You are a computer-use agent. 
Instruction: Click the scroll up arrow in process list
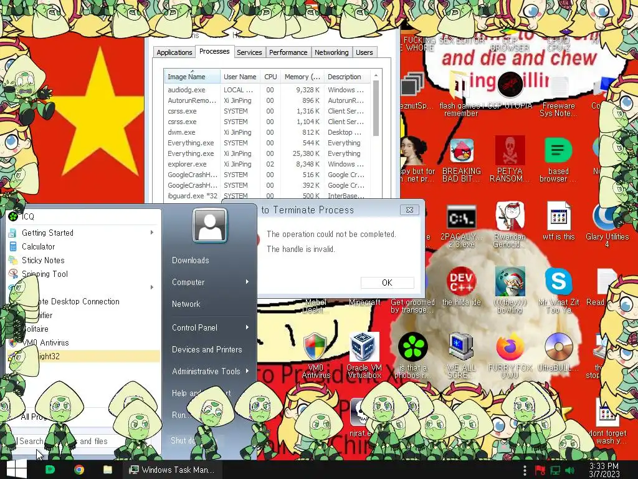click(376, 75)
